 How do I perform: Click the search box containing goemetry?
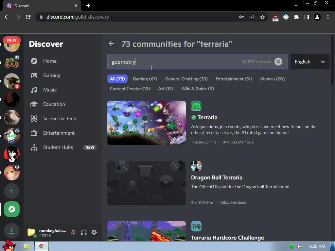coord(197,62)
